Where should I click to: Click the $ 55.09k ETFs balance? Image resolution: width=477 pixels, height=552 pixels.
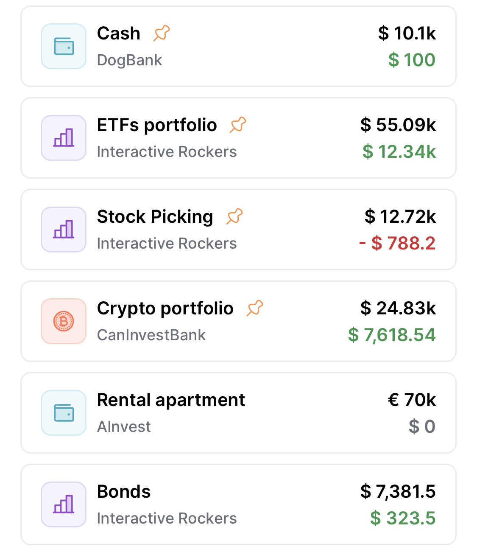tap(398, 125)
